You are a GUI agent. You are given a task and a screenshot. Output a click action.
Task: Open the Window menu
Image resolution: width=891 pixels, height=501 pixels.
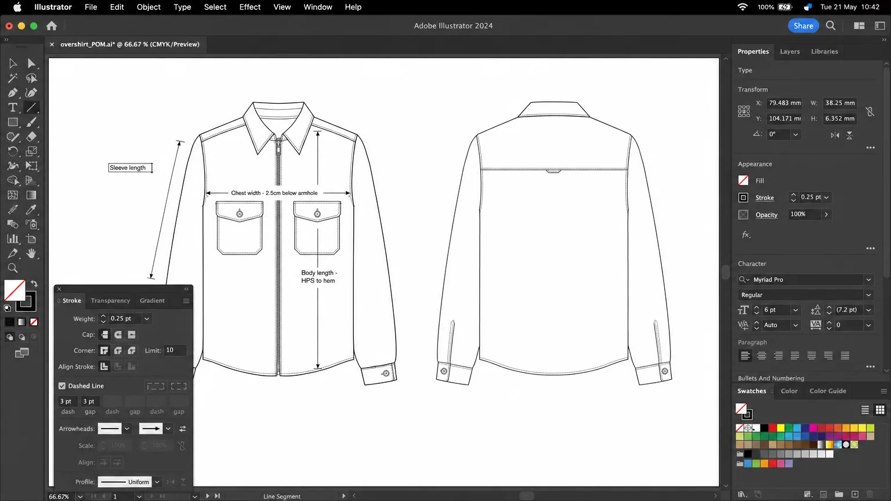point(318,7)
